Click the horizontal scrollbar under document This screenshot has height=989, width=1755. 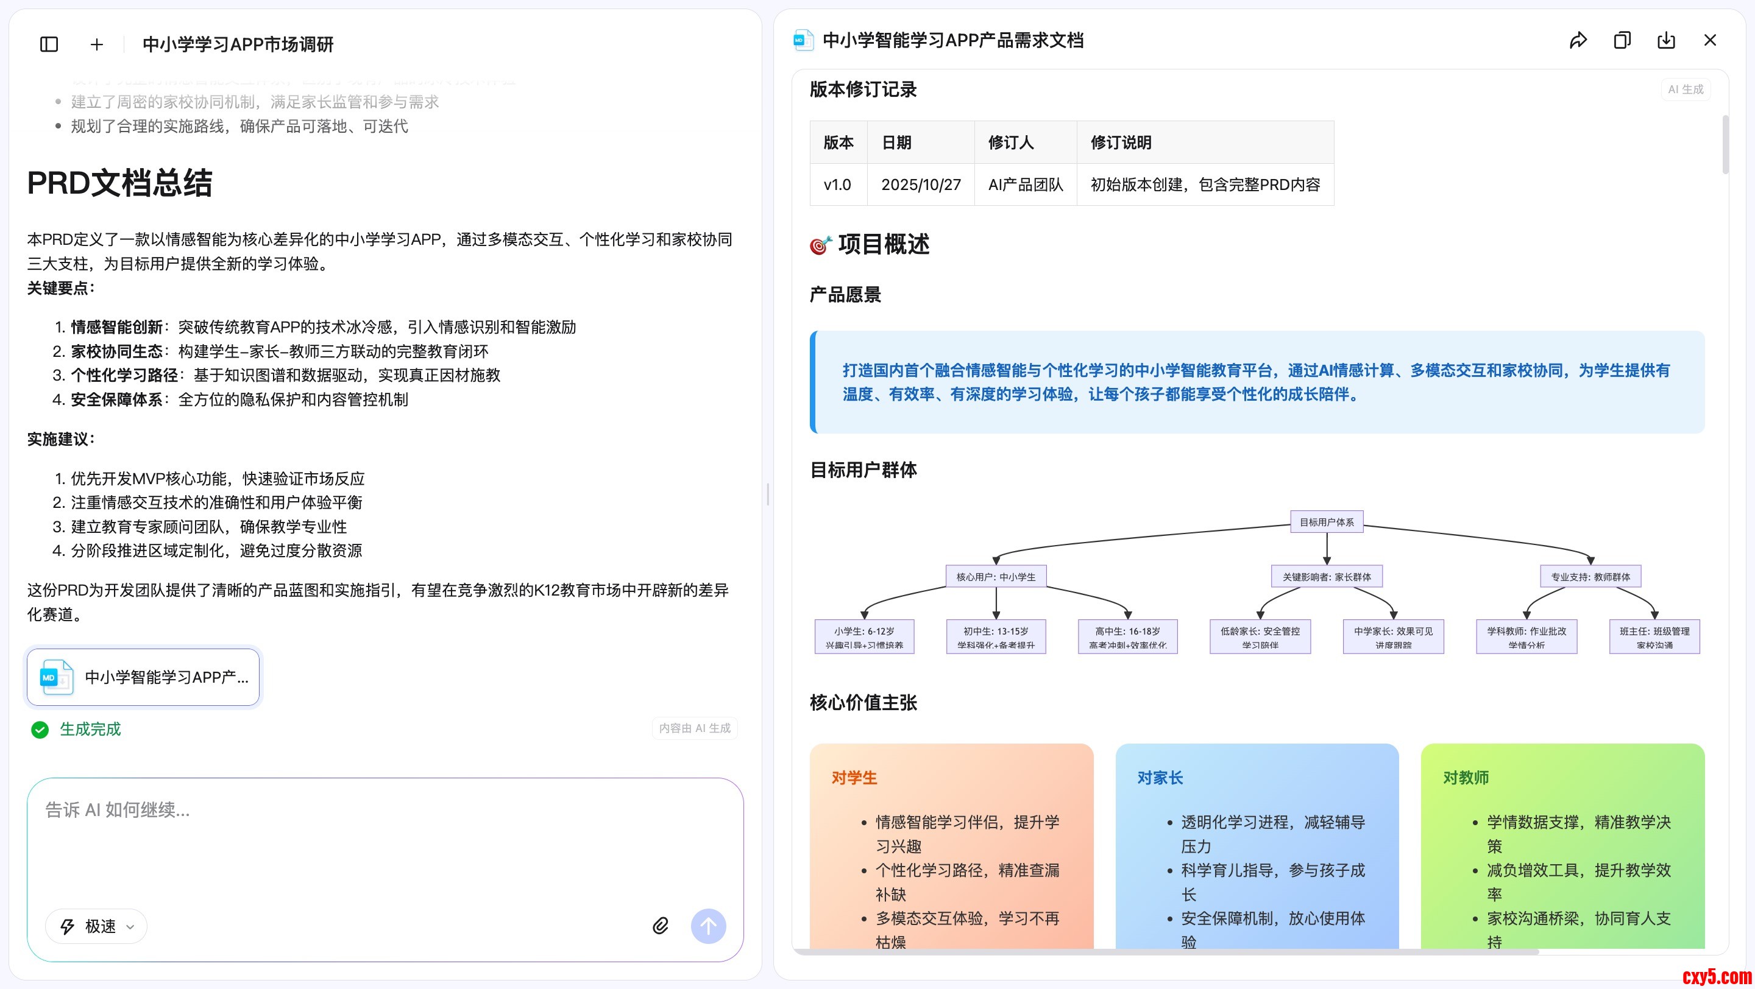click(x=1165, y=952)
